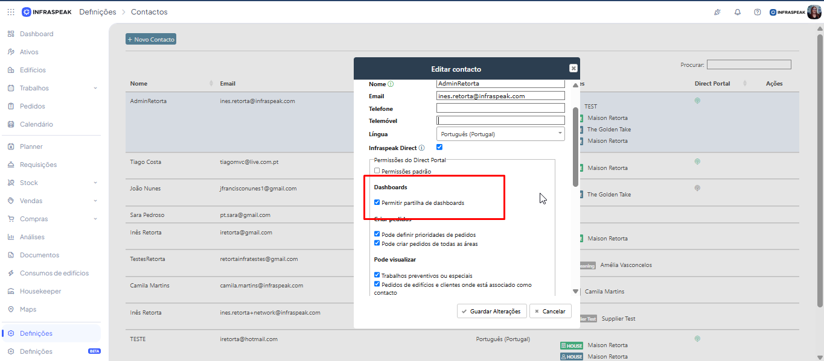Click the Requisições sidebar icon
824x361 pixels.
11,165
